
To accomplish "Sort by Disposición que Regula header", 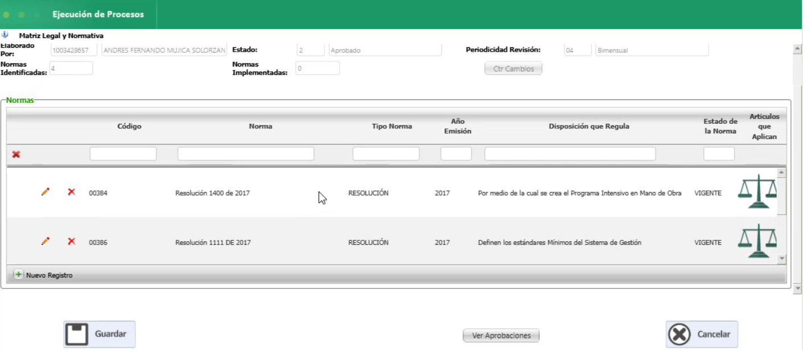I will pyautogui.click(x=589, y=126).
